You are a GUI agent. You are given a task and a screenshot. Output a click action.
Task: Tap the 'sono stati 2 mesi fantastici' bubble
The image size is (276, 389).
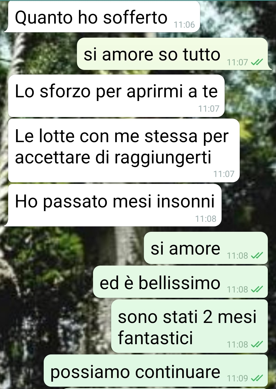coord(189,326)
